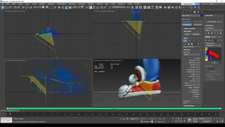Activate the Select and Uniform Scale tool
Image resolution: width=225 pixels, height=127 pixels.
[66, 7]
